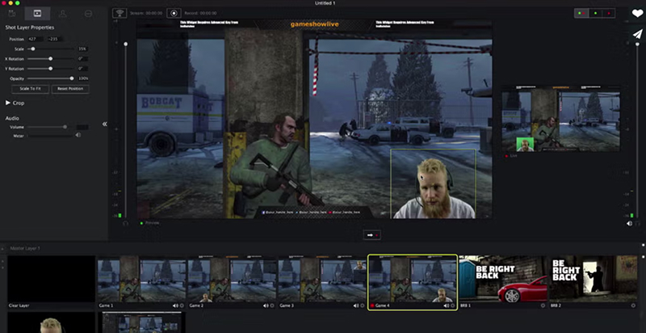
Task: Select the Game 2 shot thumbnail
Action: click(232, 279)
